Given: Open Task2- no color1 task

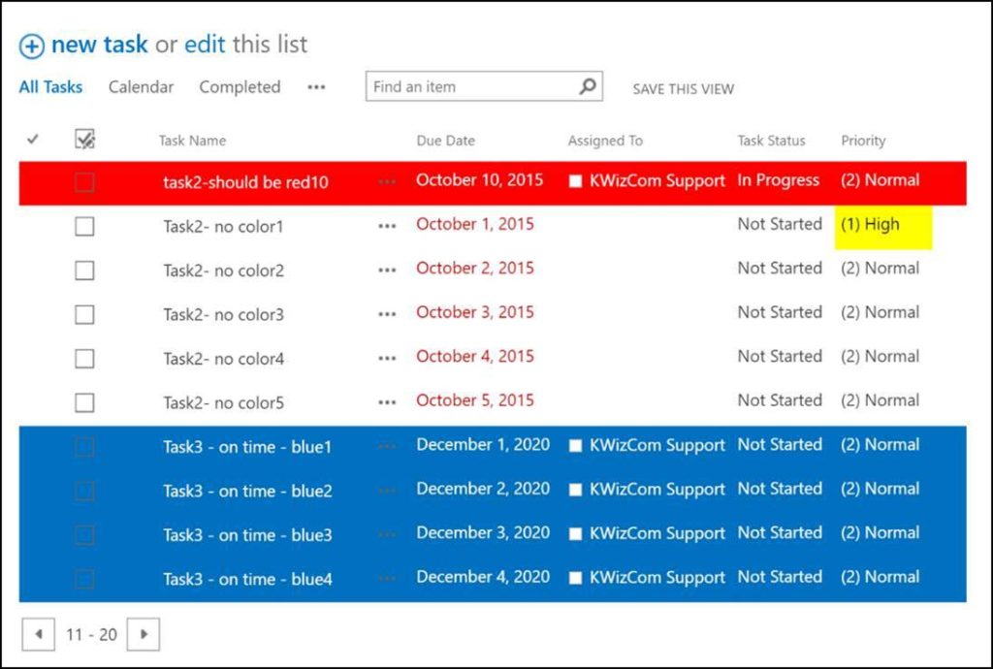Looking at the screenshot, I should 223,226.
